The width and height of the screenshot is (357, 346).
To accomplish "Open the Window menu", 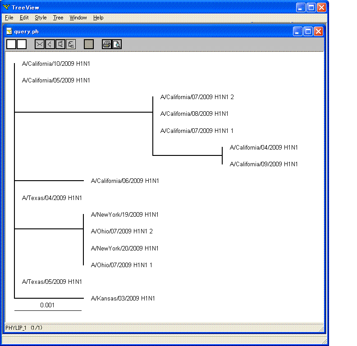I will (78, 18).
